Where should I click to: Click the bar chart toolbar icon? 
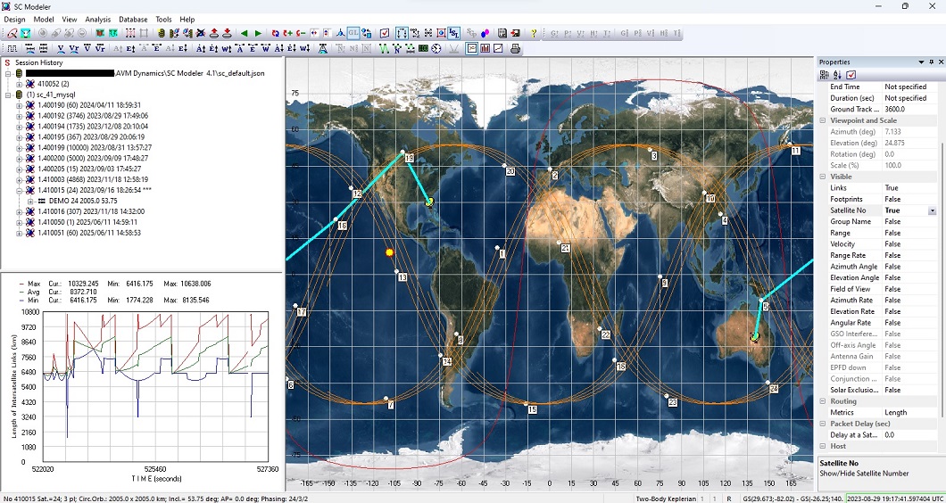(x=485, y=48)
